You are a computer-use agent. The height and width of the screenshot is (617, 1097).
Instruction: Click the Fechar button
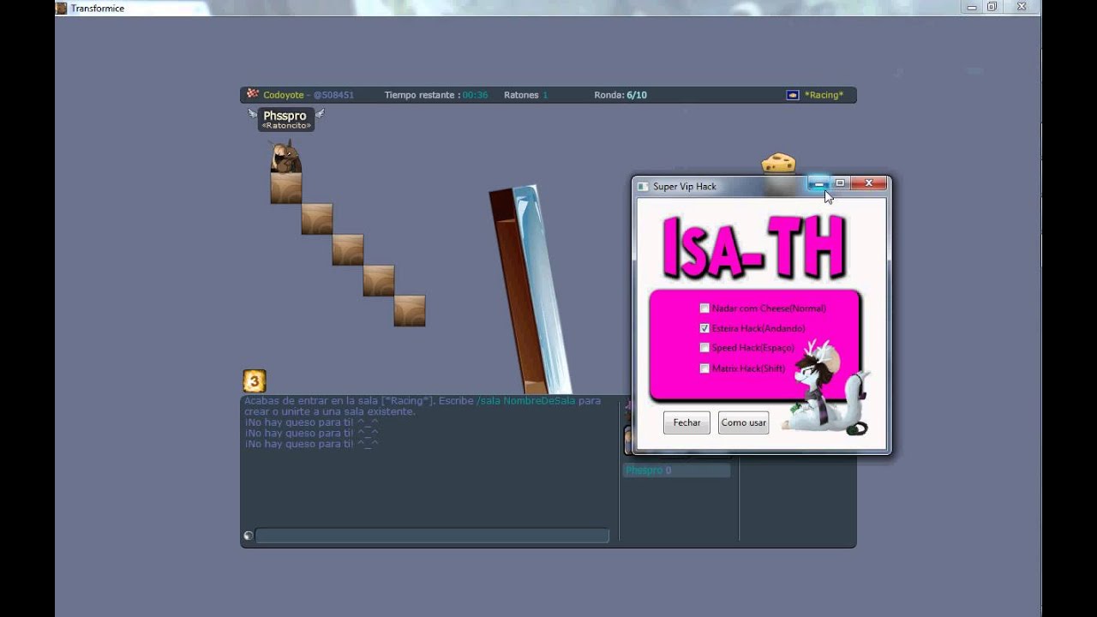point(686,422)
